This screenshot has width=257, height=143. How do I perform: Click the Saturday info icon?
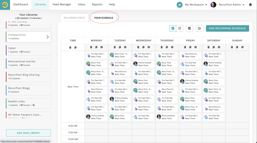tap(219, 47)
